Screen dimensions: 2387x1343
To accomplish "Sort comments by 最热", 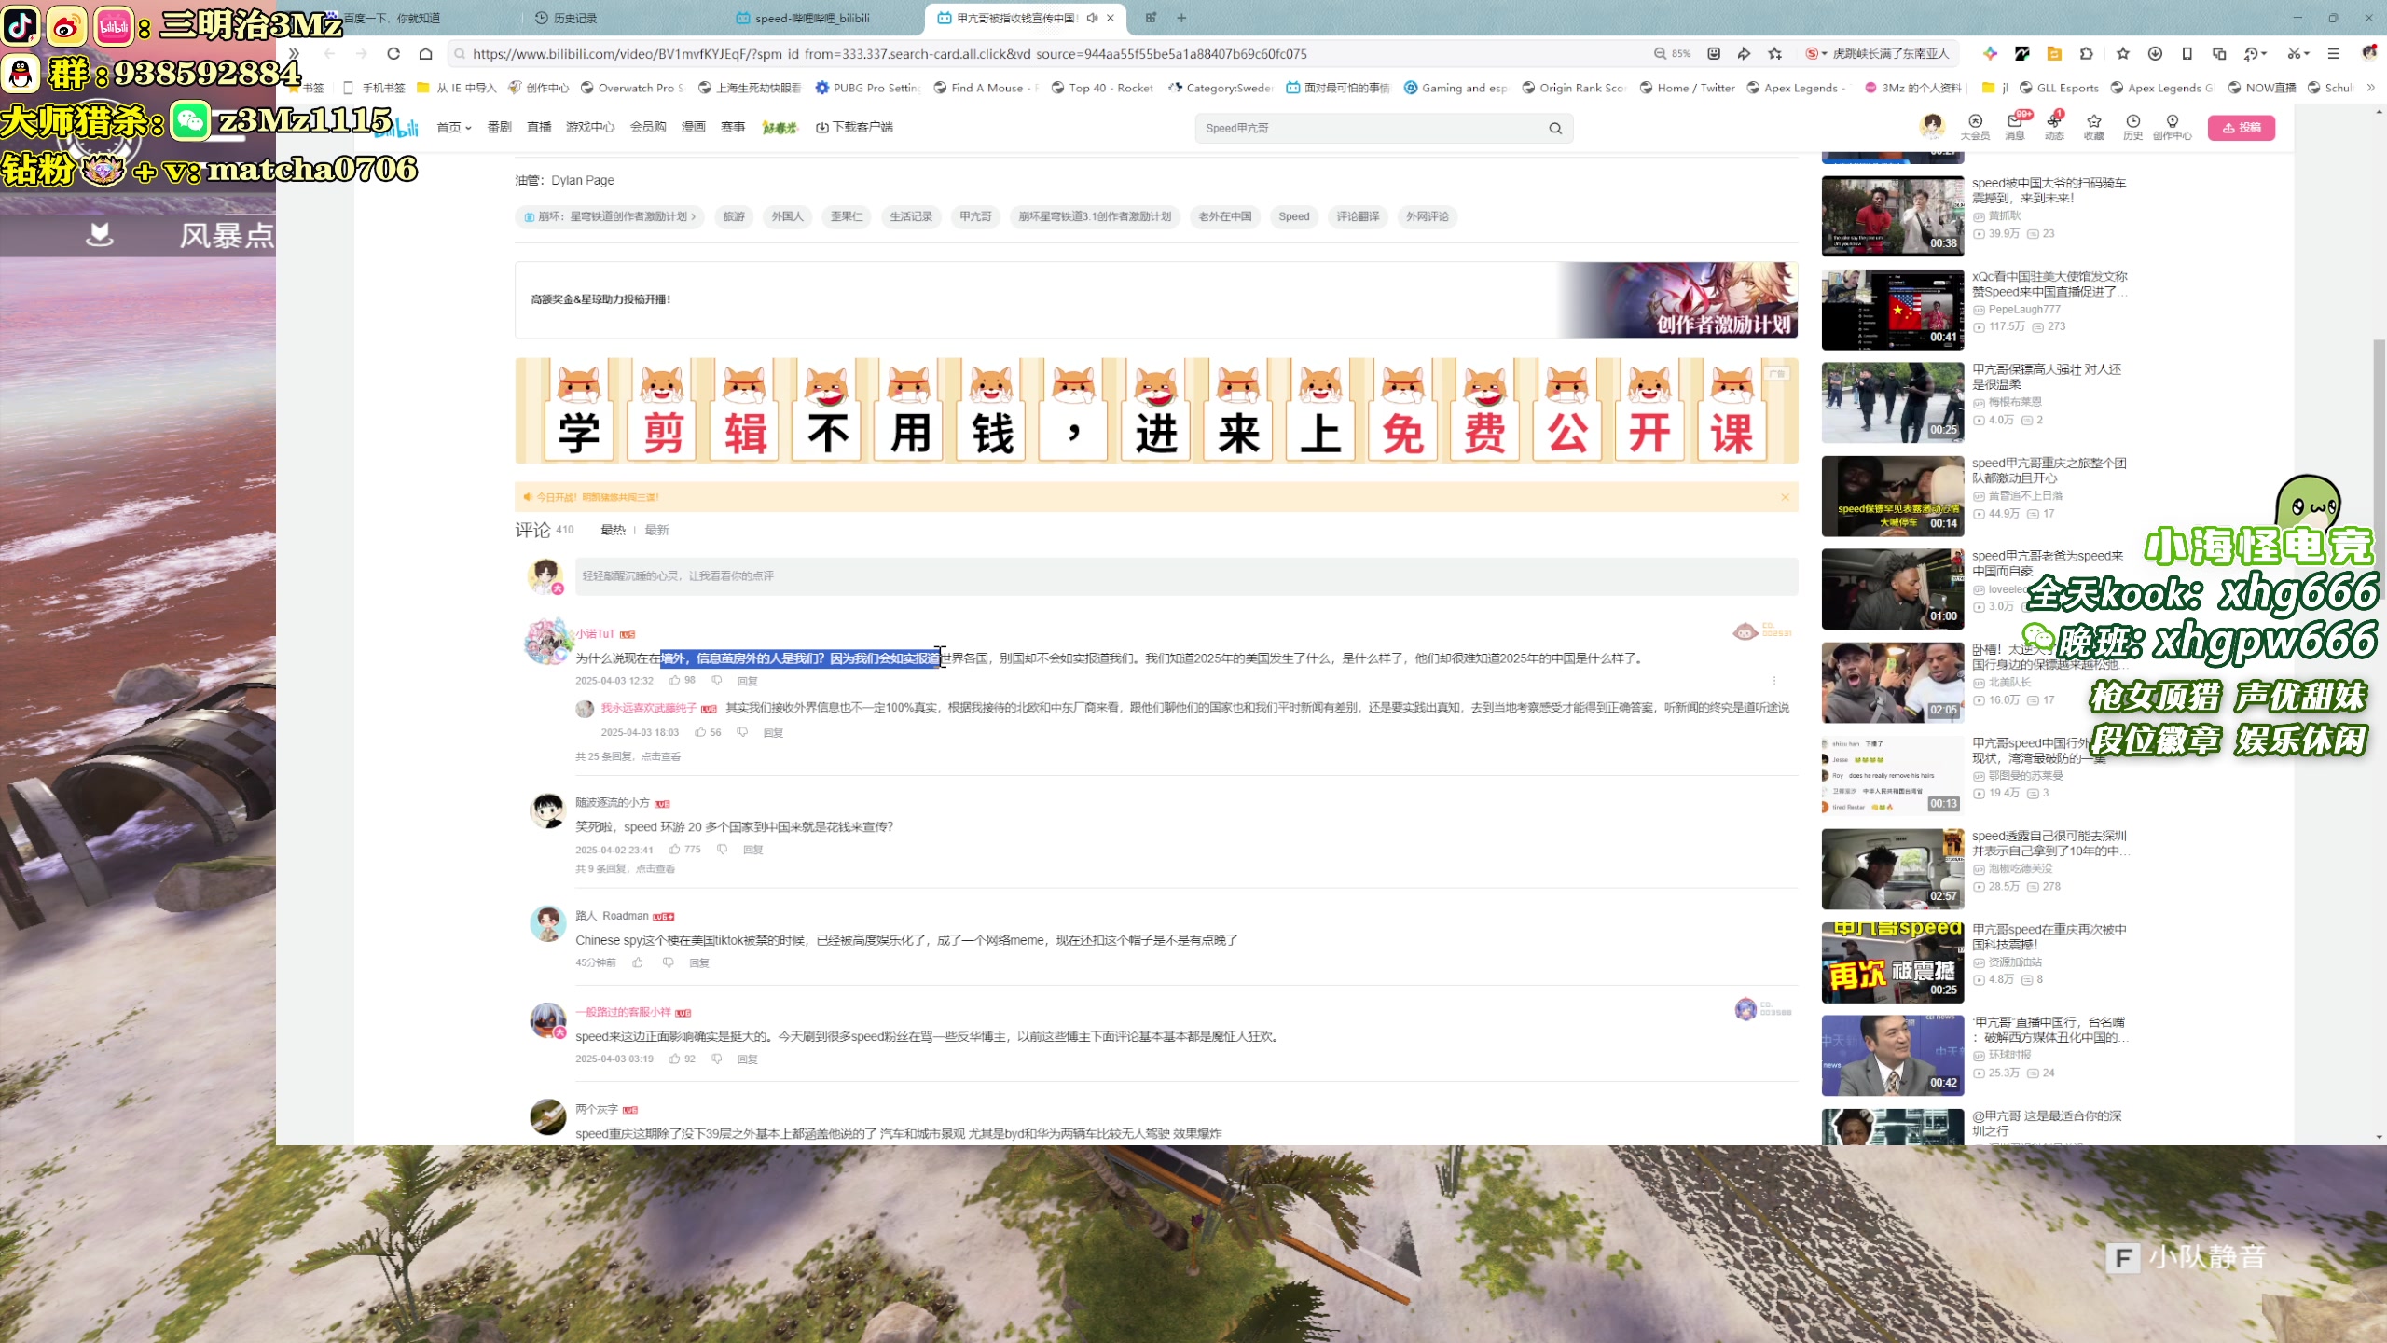I will pos(613,530).
